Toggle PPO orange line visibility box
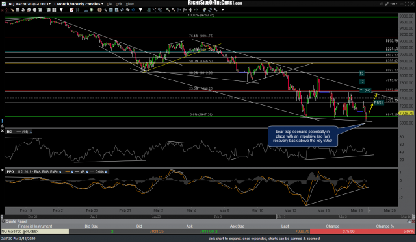 click(72, 171)
